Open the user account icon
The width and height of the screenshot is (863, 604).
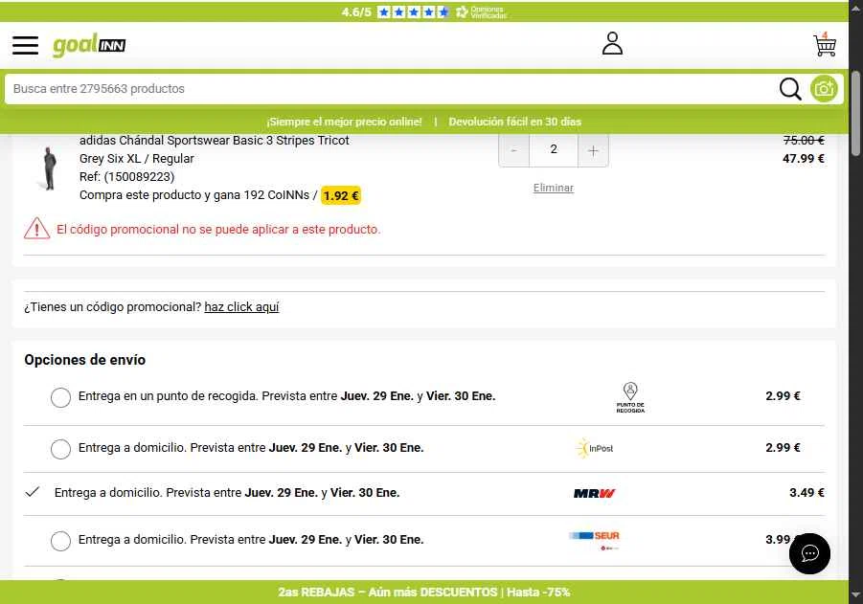612,43
